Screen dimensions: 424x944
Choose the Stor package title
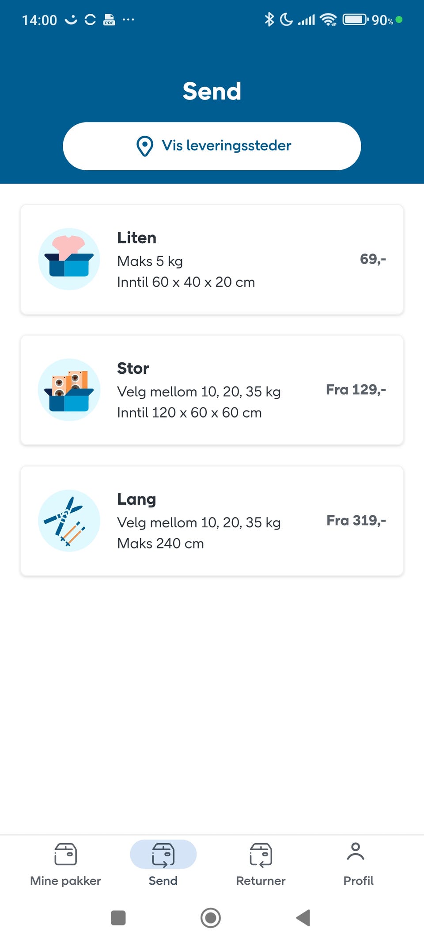[133, 368]
